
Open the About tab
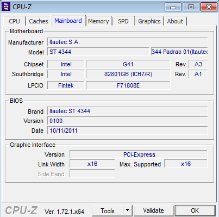pyautogui.click(x=175, y=21)
